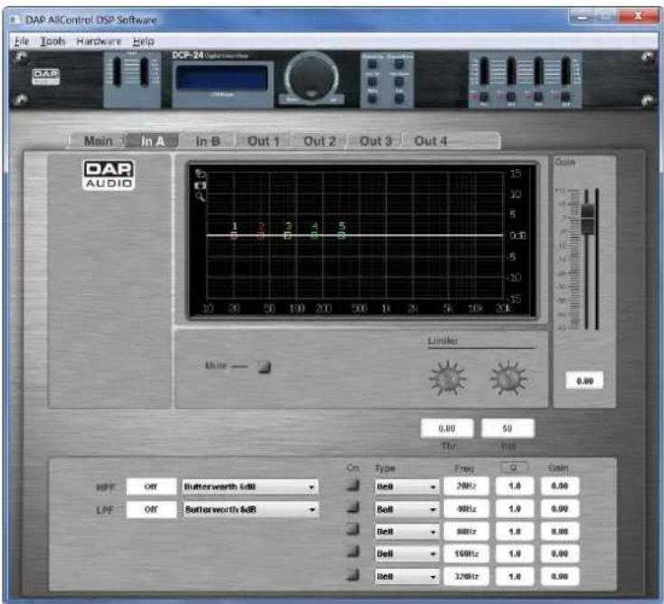Screen dimensions: 664x604
Task: Click the 160Hz frequency field
Action: pos(466,553)
